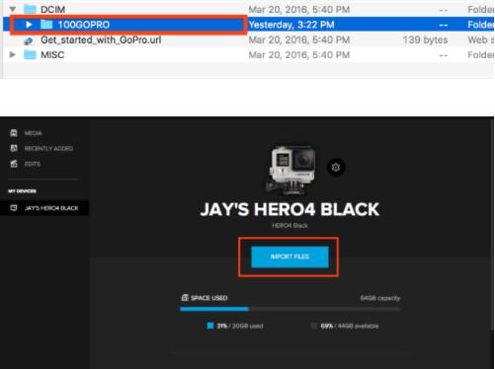Click the Edits sidebar icon
The height and width of the screenshot is (369, 495).
click(14, 164)
